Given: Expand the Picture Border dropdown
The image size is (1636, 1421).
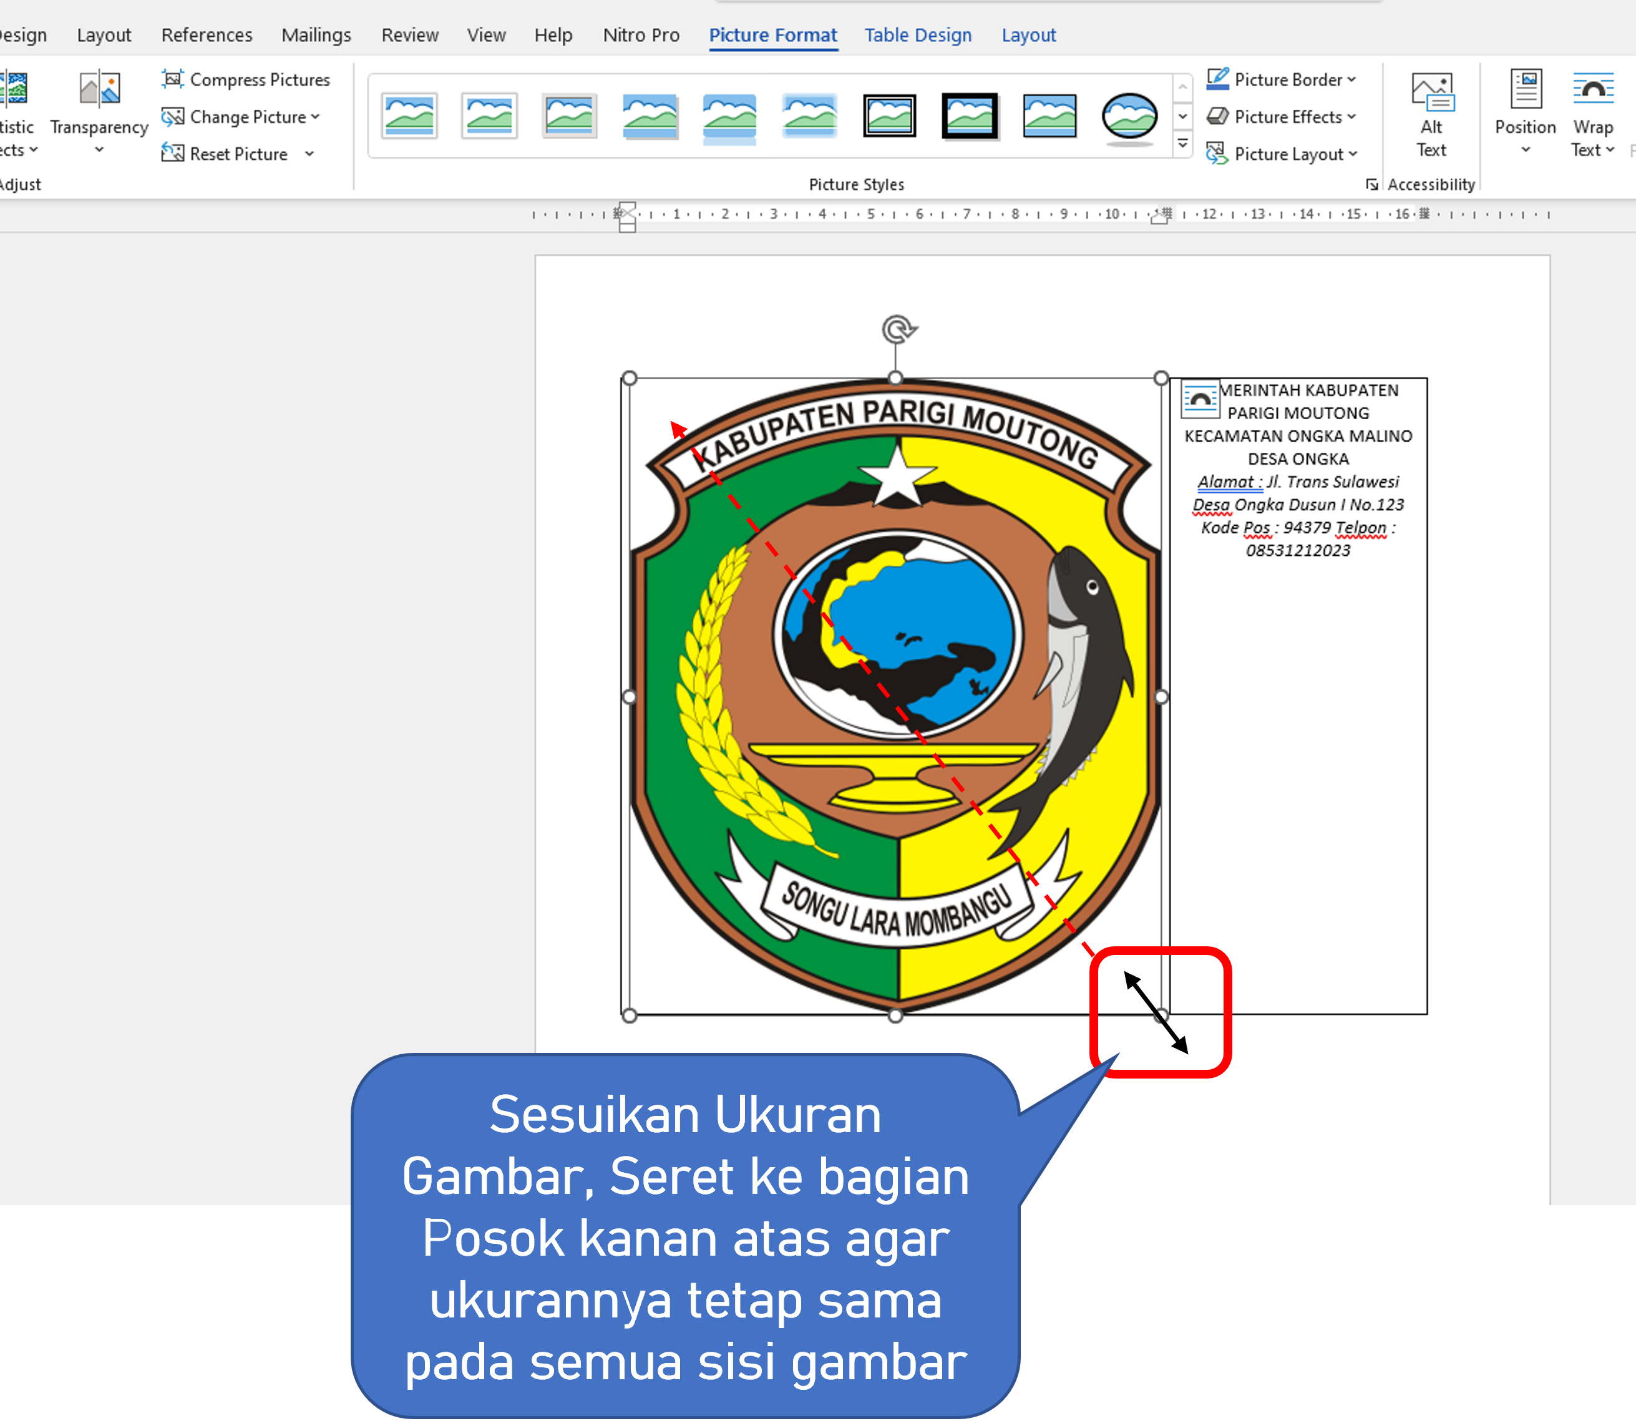Looking at the screenshot, I should [1350, 79].
